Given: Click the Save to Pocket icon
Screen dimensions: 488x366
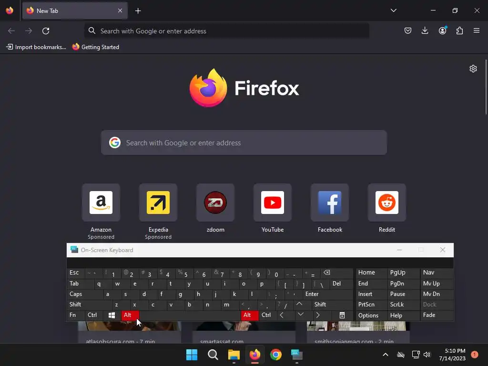Looking at the screenshot, I should point(408,30).
